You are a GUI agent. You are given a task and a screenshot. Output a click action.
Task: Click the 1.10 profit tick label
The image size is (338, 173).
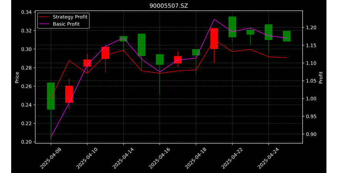pos(311,63)
